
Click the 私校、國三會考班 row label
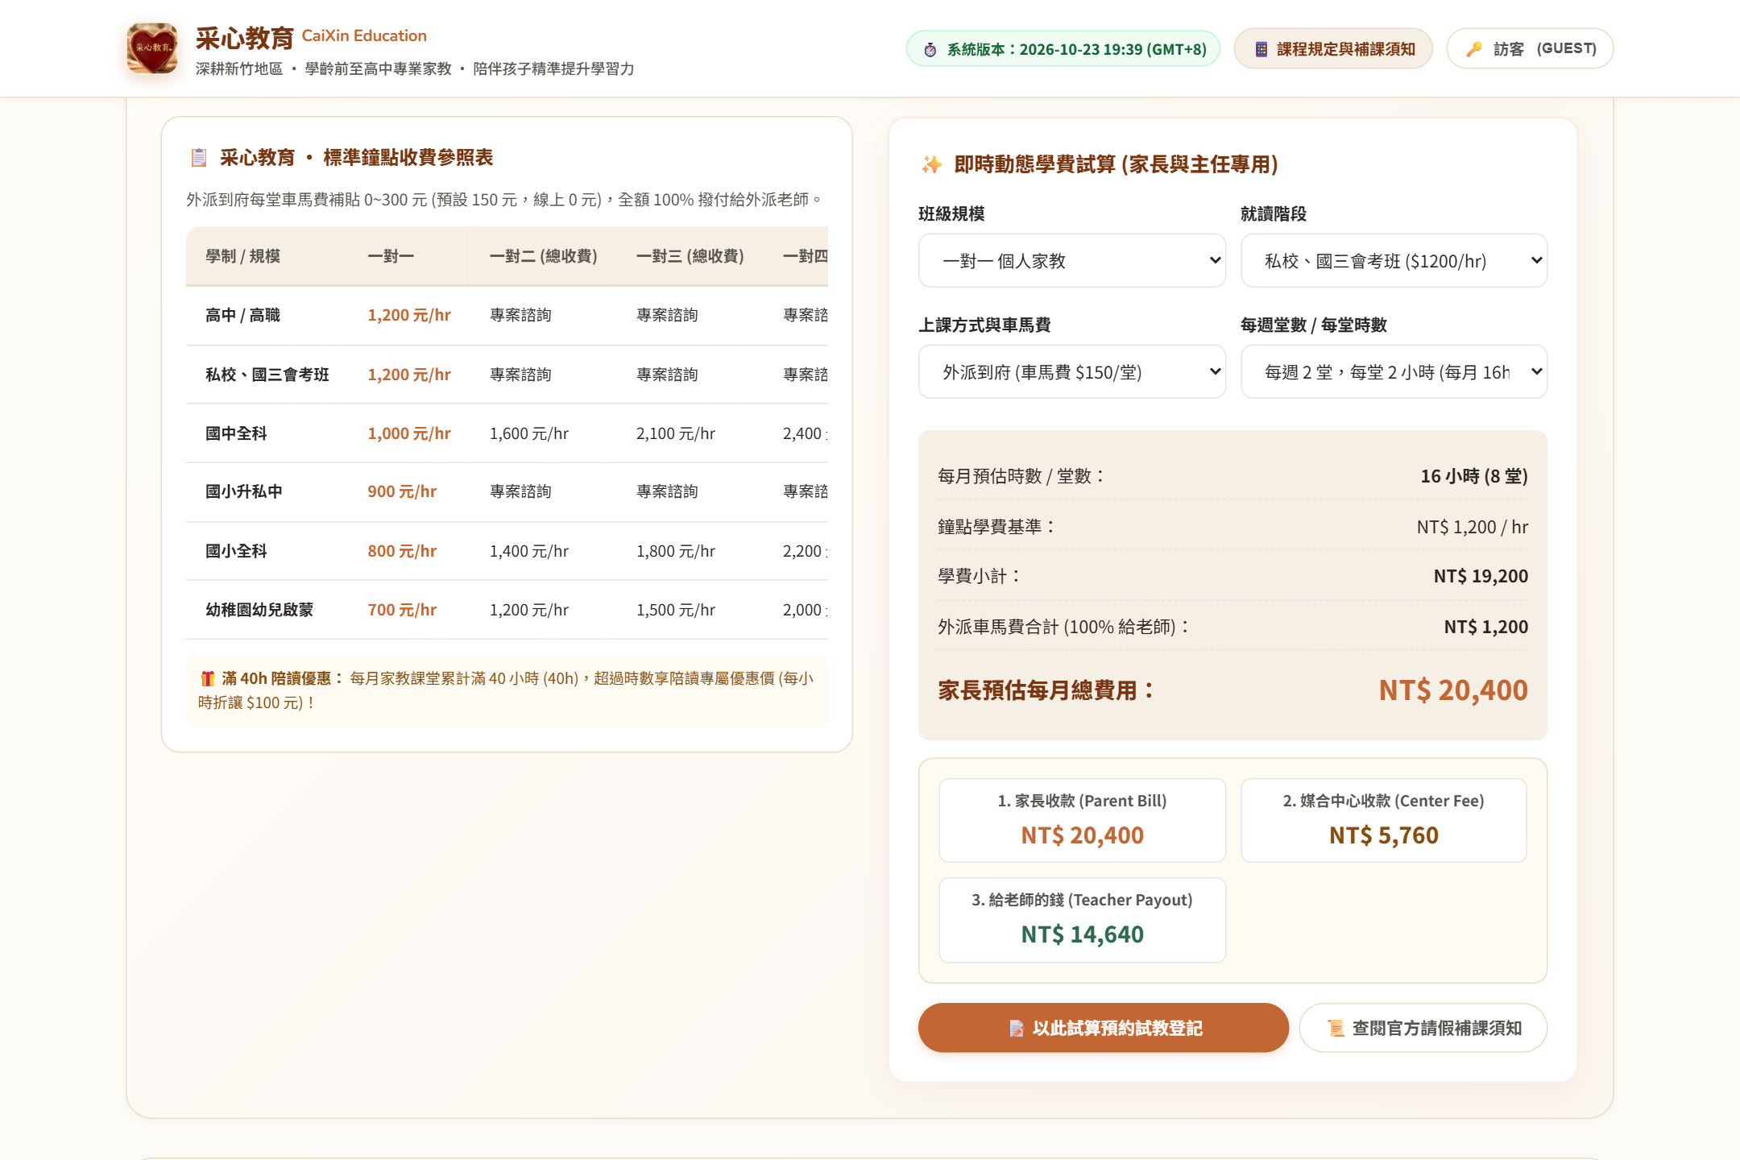click(x=267, y=375)
